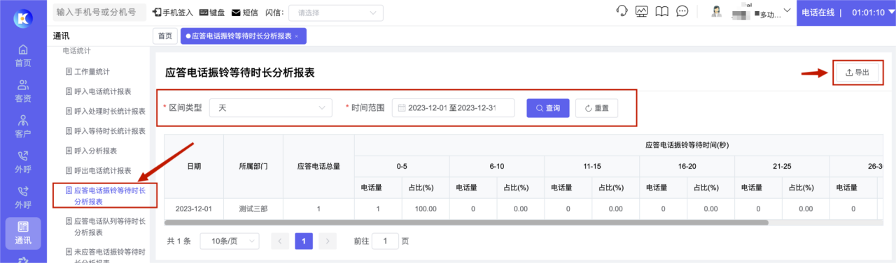Click the horizontal table scrollbar
The image size is (896, 263).
[x=466, y=223]
